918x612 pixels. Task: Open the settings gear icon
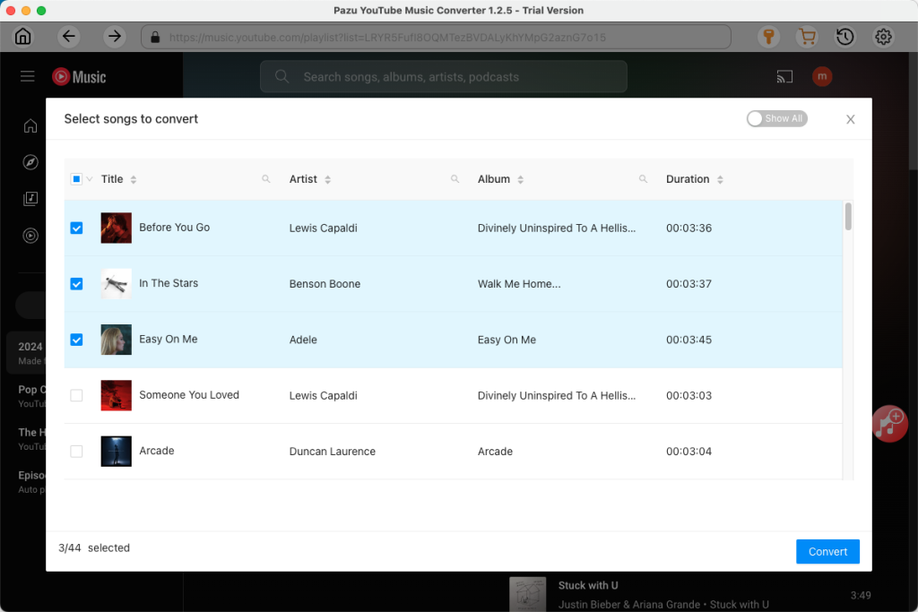pyautogui.click(x=882, y=37)
